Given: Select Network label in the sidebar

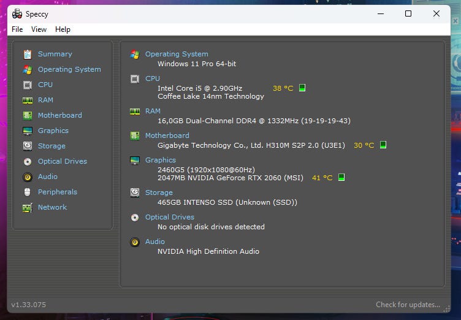Looking at the screenshot, I should [x=52, y=207].
